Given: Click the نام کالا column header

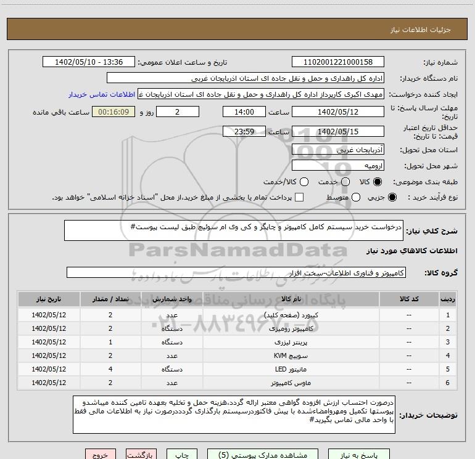Looking at the screenshot, I should pos(291,299).
